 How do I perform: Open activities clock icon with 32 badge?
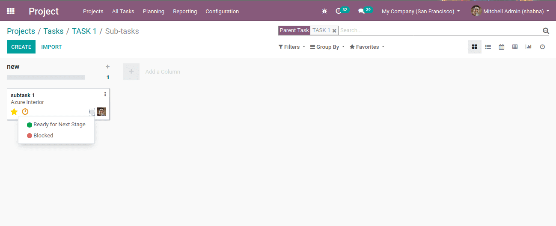click(342, 11)
